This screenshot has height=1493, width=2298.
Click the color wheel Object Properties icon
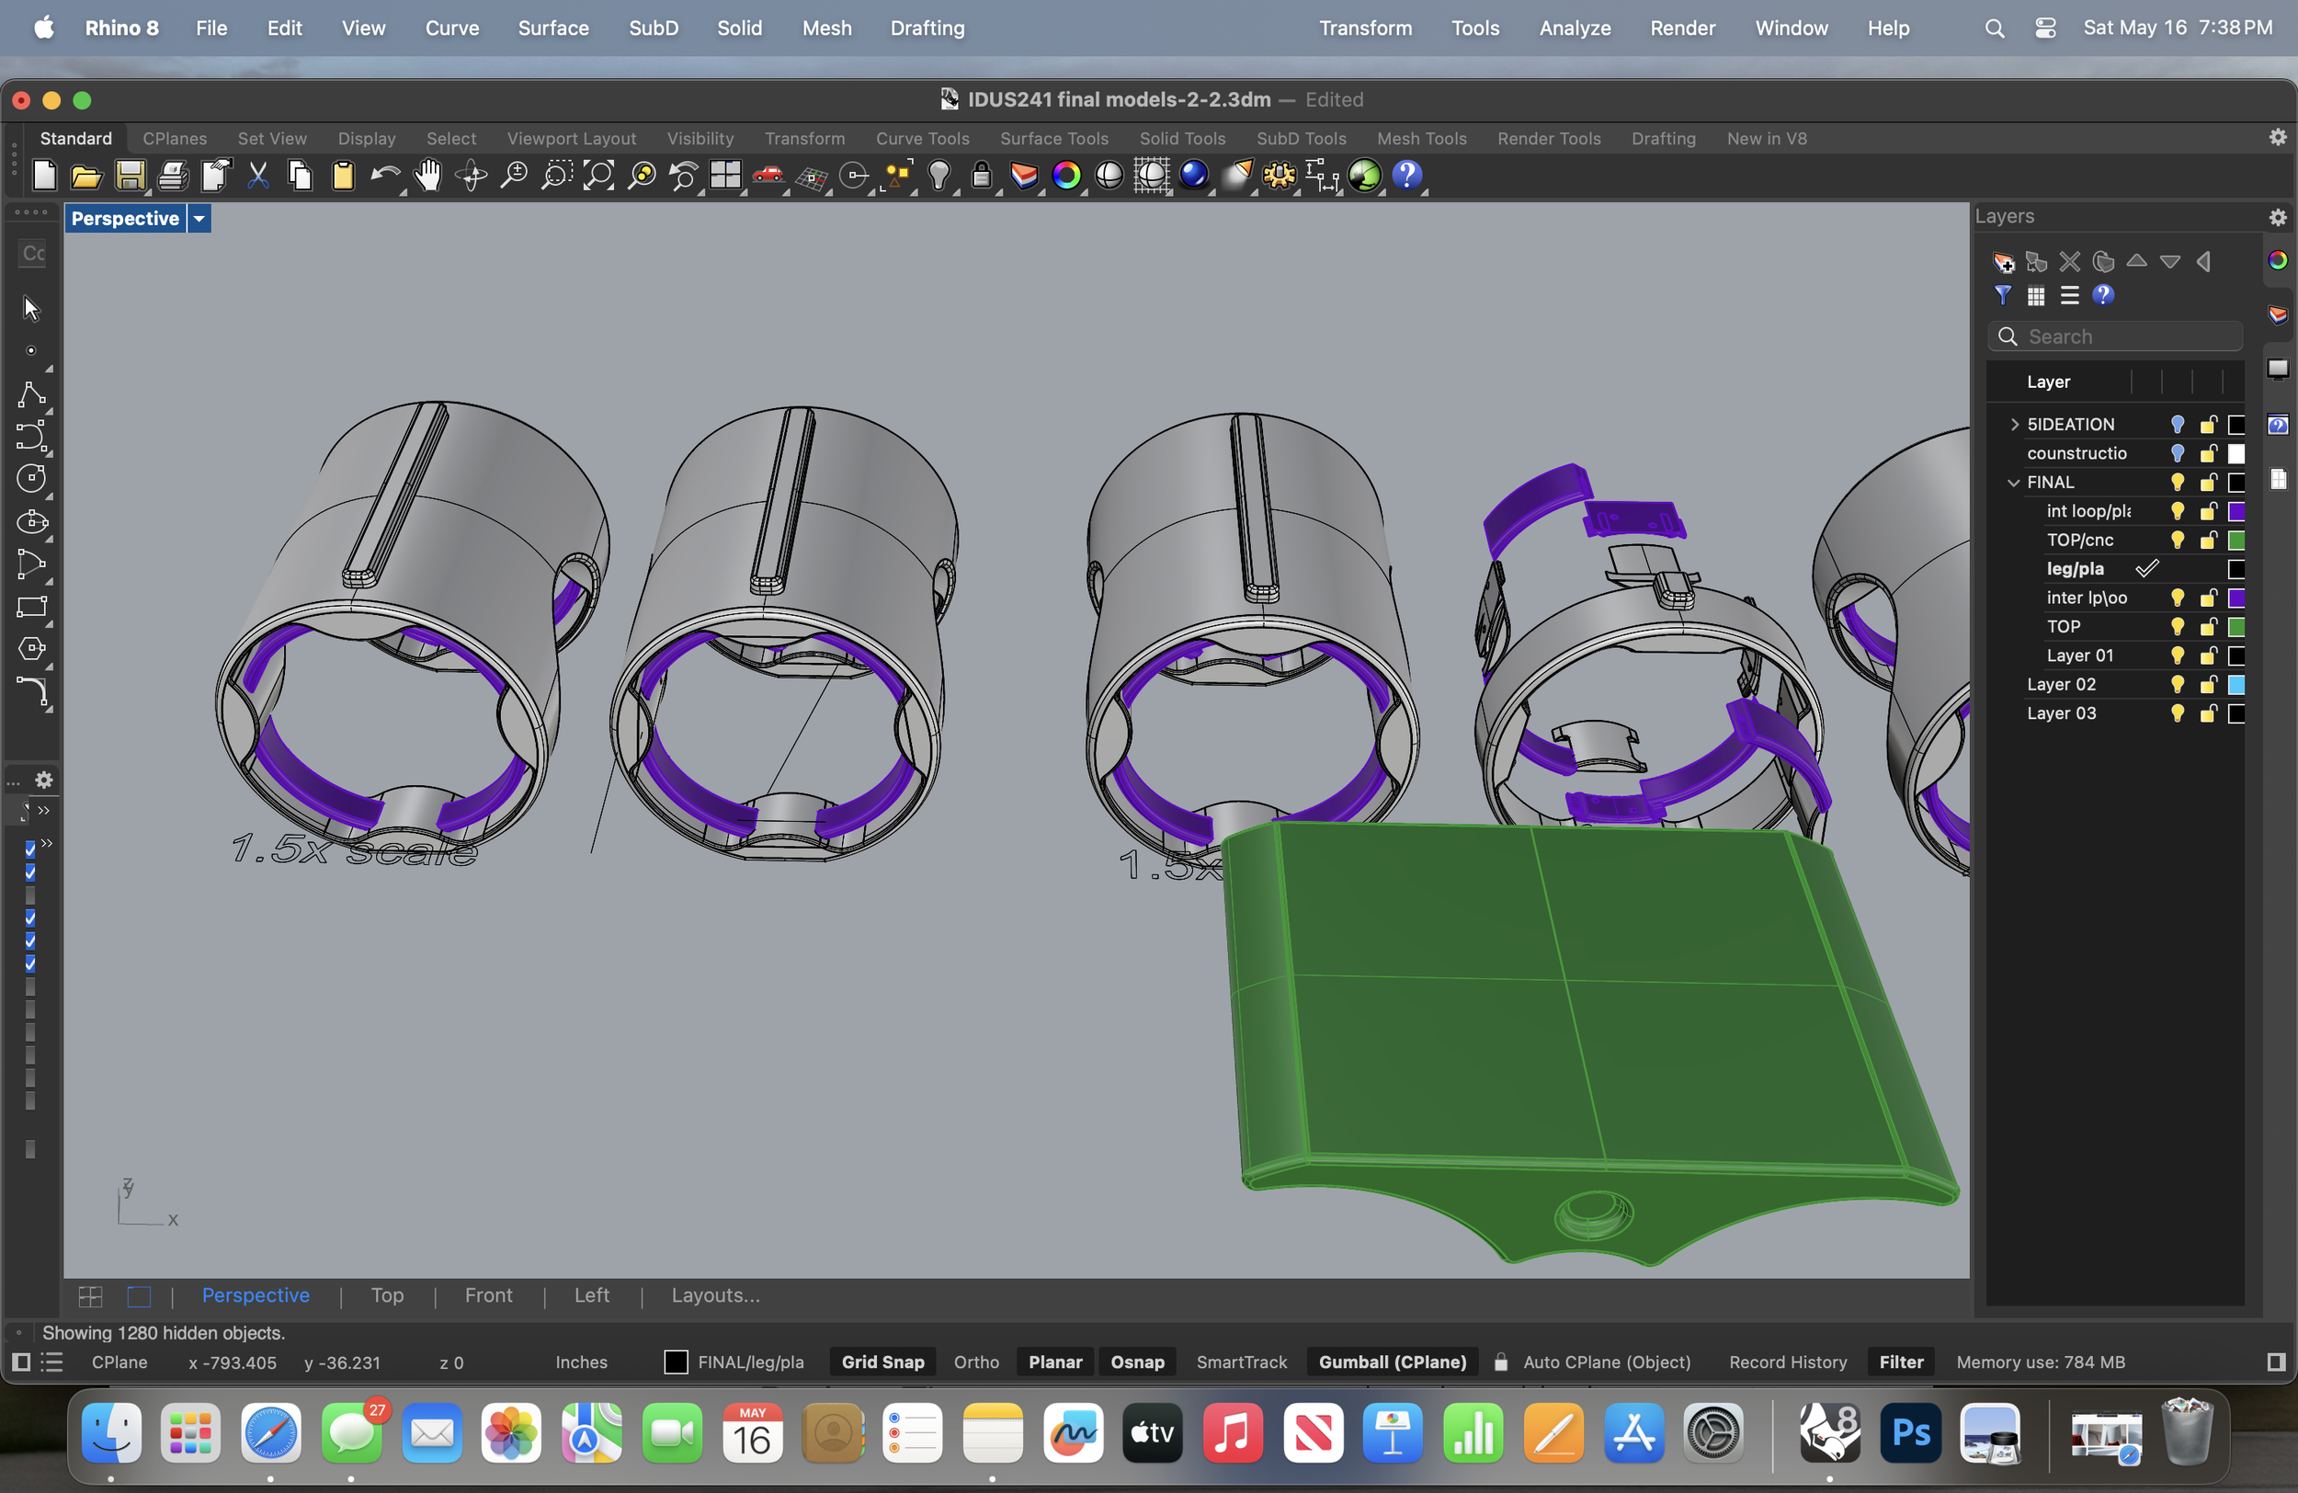pyautogui.click(x=1067, y=176)
